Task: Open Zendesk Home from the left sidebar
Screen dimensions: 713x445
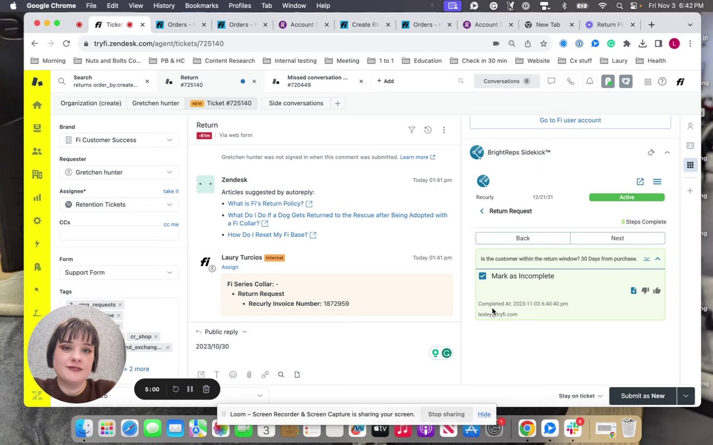Action: pyautogui.click(x=37, y=105)
